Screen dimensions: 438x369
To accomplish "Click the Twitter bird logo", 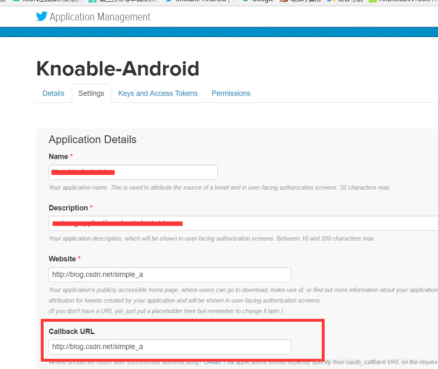I will 42,16.
